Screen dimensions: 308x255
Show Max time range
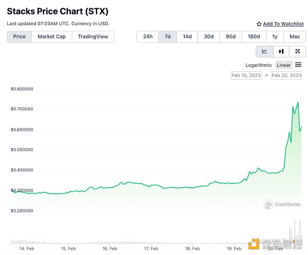coord(295,36)
